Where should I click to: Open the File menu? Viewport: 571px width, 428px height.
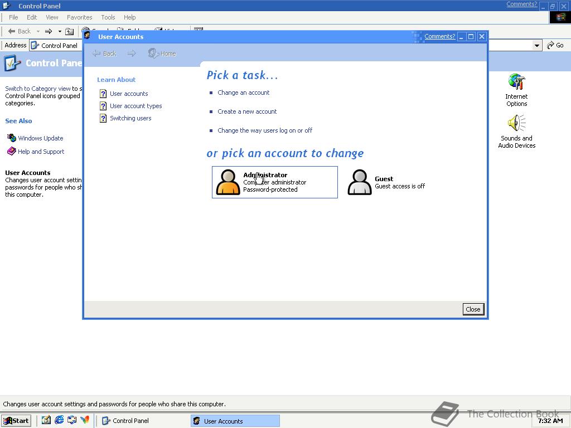click(13, 17)
